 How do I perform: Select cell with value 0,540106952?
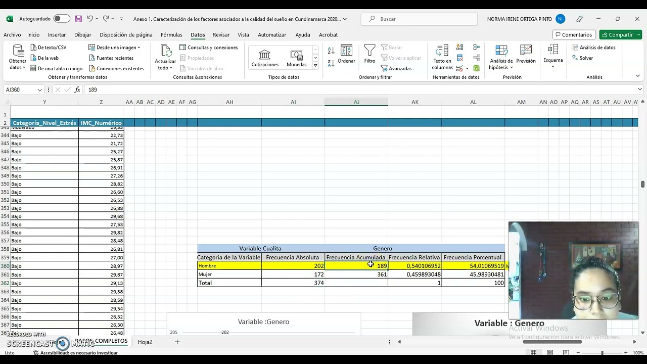414,266
